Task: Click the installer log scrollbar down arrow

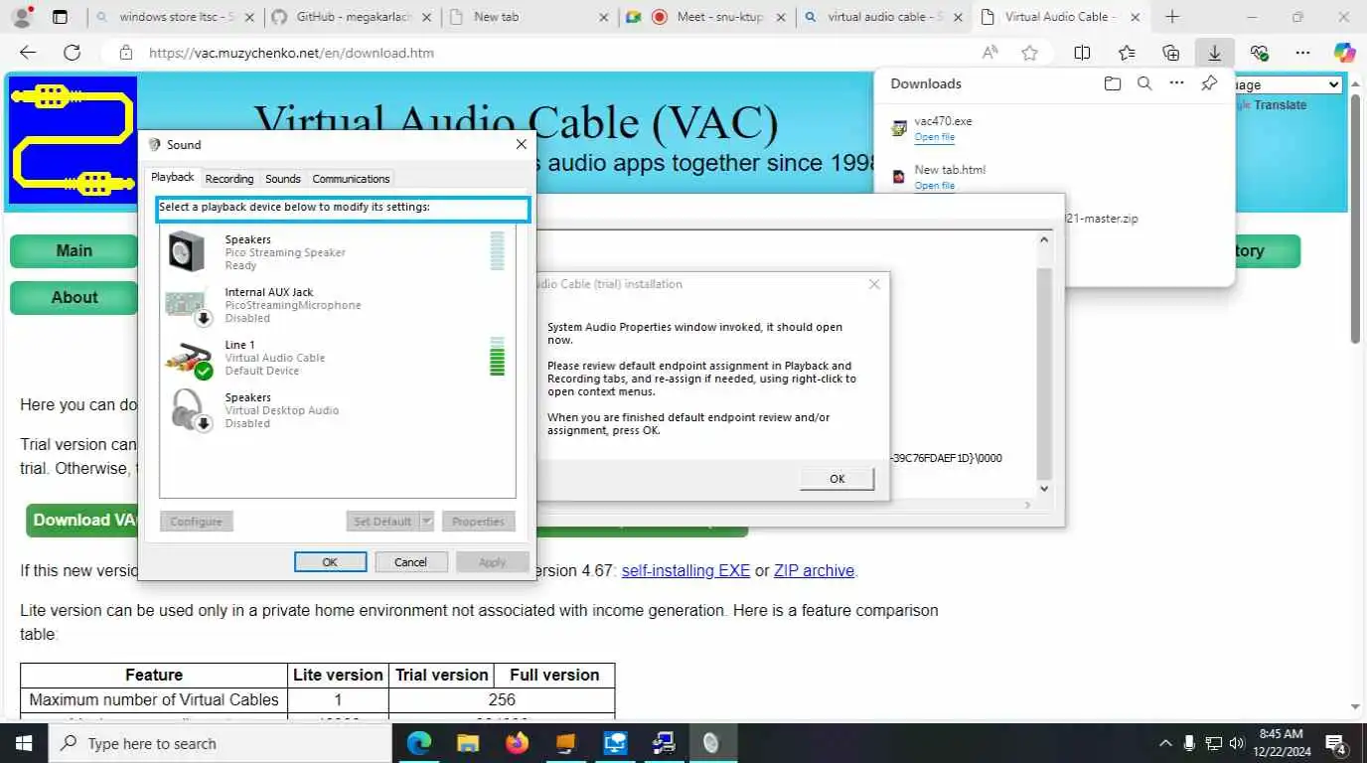Action: pos(1044,489)
